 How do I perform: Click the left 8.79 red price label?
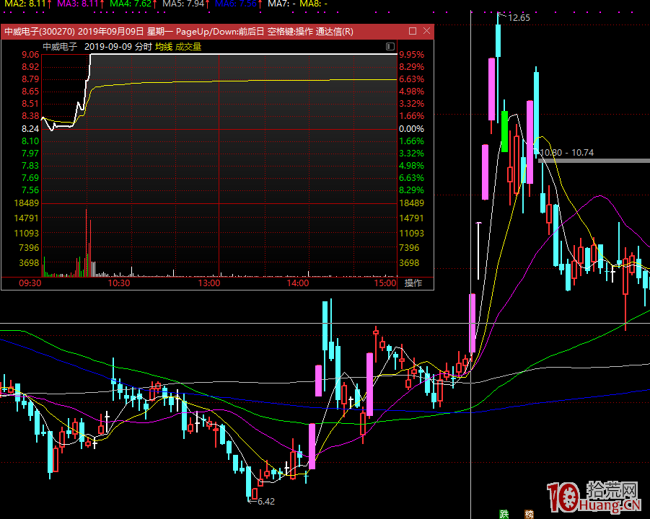30,79
